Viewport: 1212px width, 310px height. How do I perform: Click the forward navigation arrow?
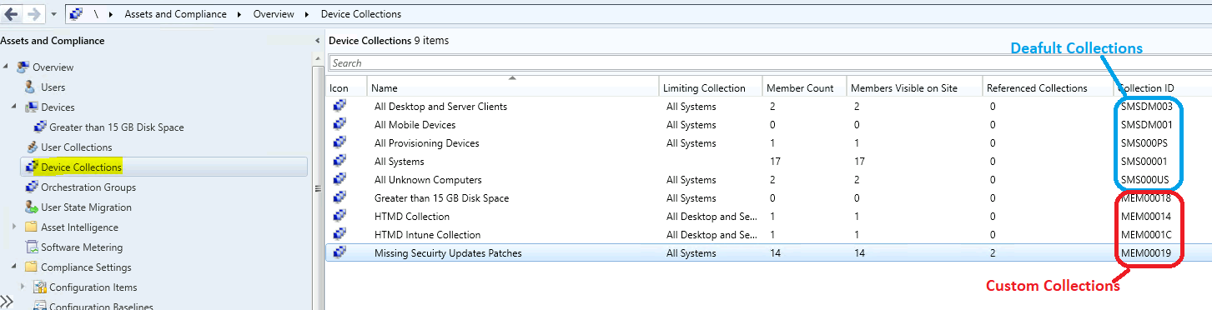point(33,13)
